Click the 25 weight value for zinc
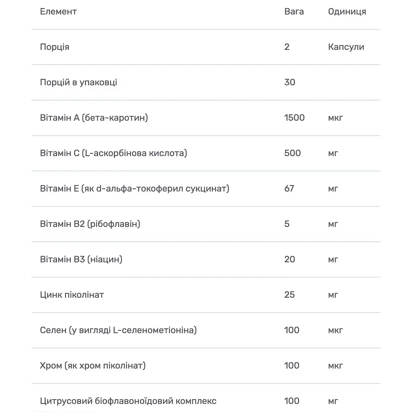 [x=290, y=295]
